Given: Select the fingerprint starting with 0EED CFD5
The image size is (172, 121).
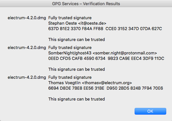Looking at the screenshot, I should pyautogui.click(x=106, y=58).
